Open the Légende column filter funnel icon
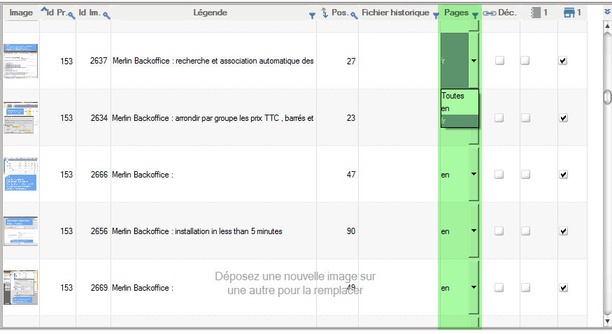The height and width of the screenshot is (334, 612). click(312, 15)
